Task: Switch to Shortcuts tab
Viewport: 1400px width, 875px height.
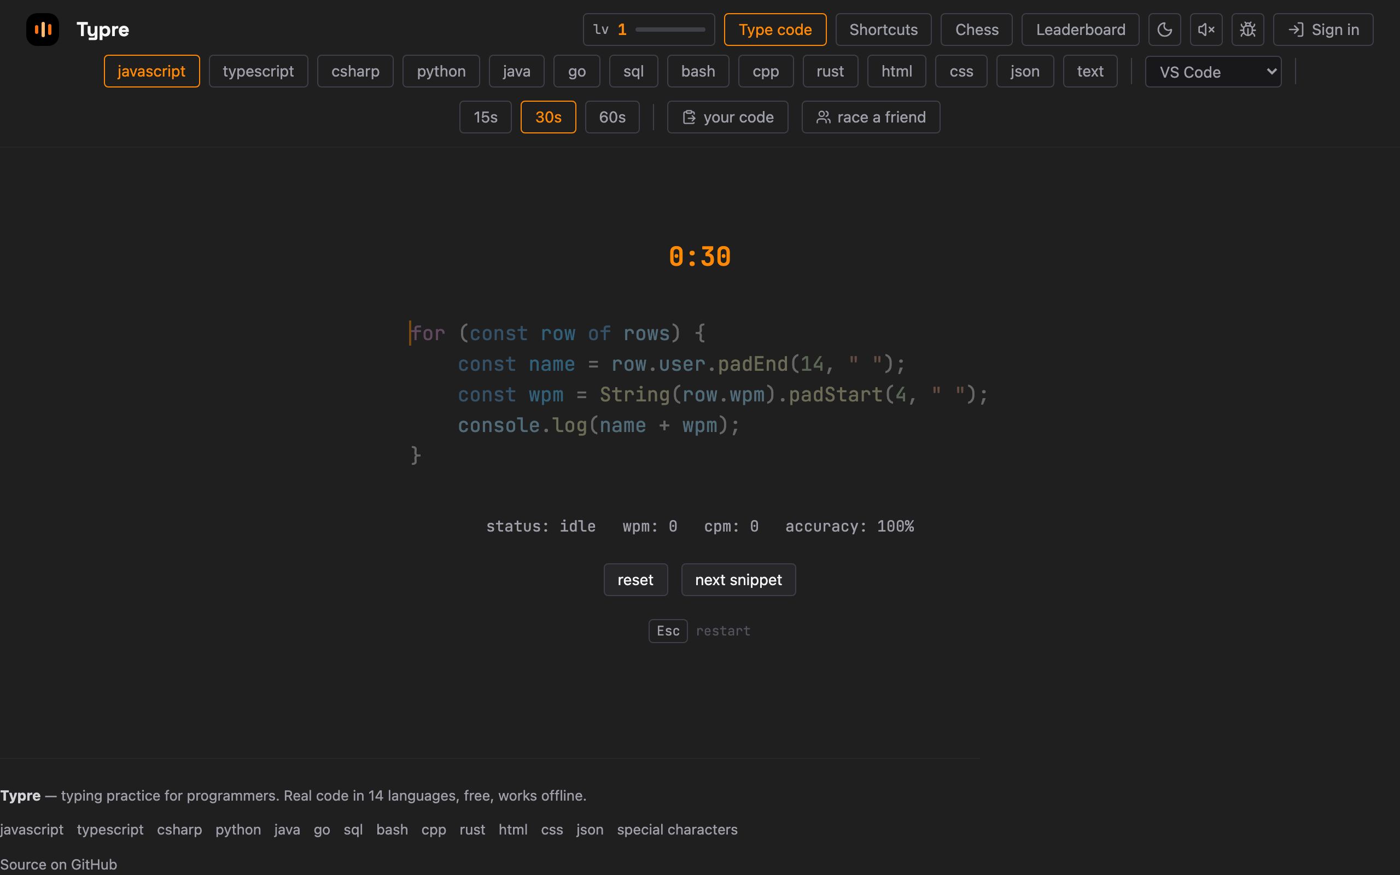Action: [x=883, y=30]
